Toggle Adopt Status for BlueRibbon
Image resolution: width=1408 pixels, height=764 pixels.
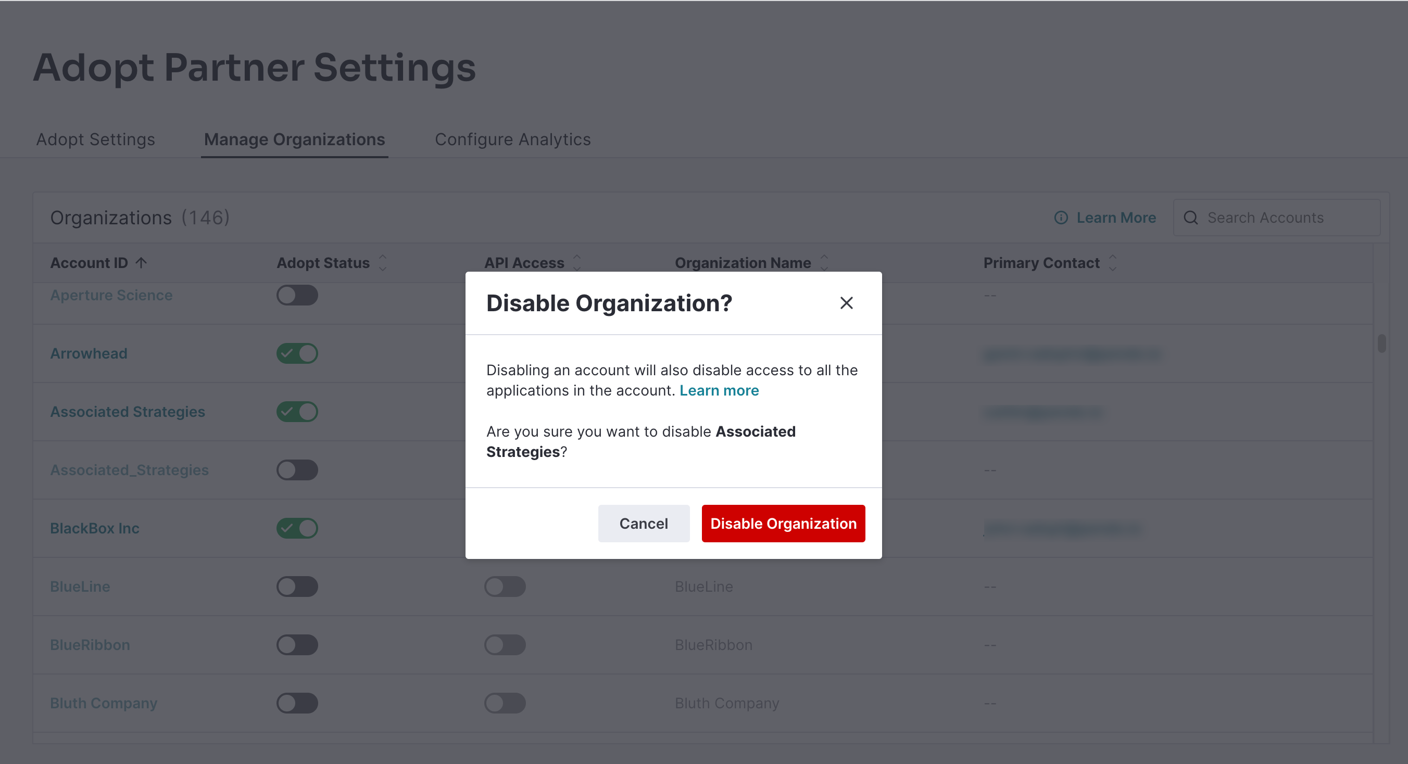(297, 645)
